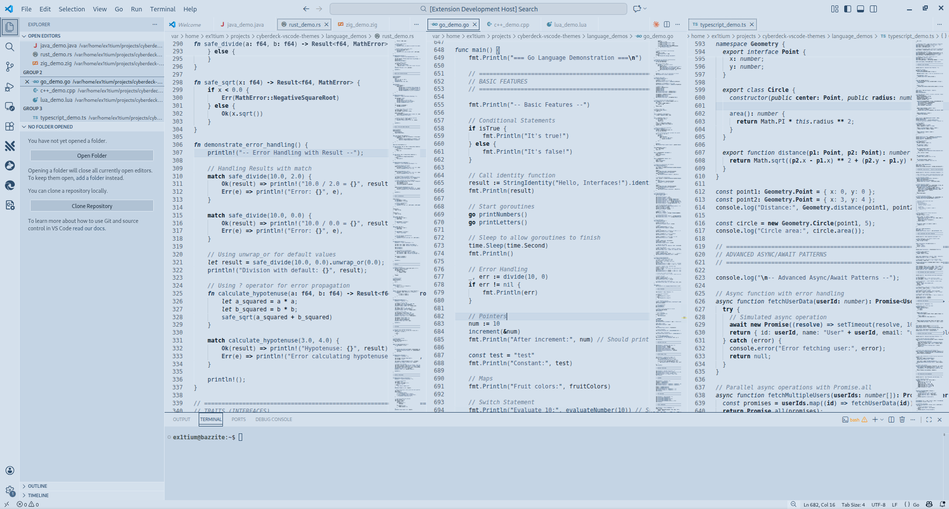949x509 pixels.
Task: Open the Search view in the activity bar
Action: click(x=10, y=47)
